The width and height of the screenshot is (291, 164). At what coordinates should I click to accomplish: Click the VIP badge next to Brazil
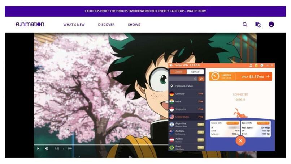[201, 147]
